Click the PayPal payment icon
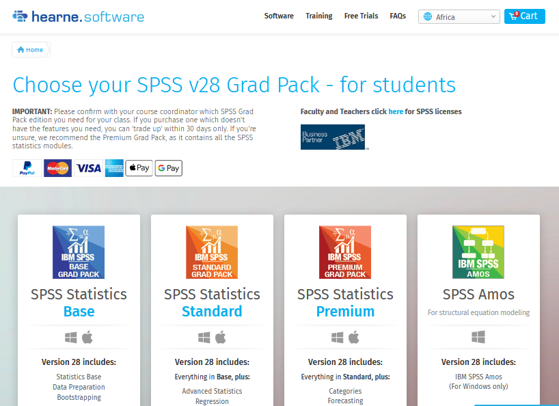 click(x=26, y=167)
